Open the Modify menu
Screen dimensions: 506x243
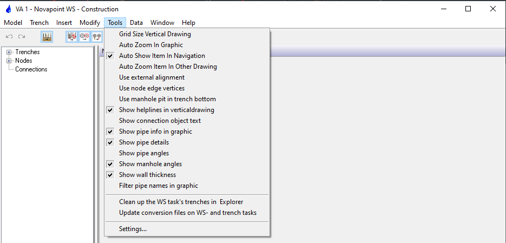pyautogui.click(x=89, y=23)
